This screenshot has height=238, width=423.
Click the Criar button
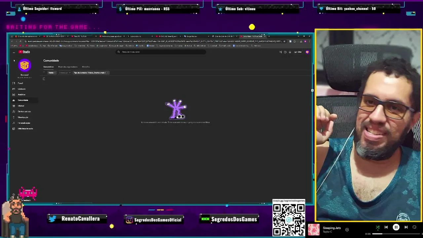(x=298, y=52)
